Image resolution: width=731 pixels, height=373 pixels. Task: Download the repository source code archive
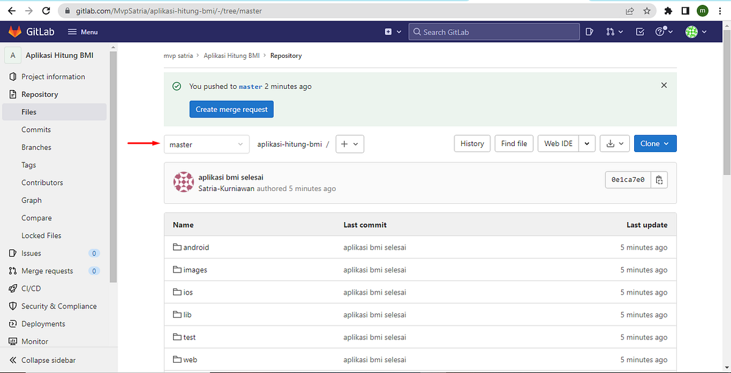pyautogui.click(x=611, y=143)
